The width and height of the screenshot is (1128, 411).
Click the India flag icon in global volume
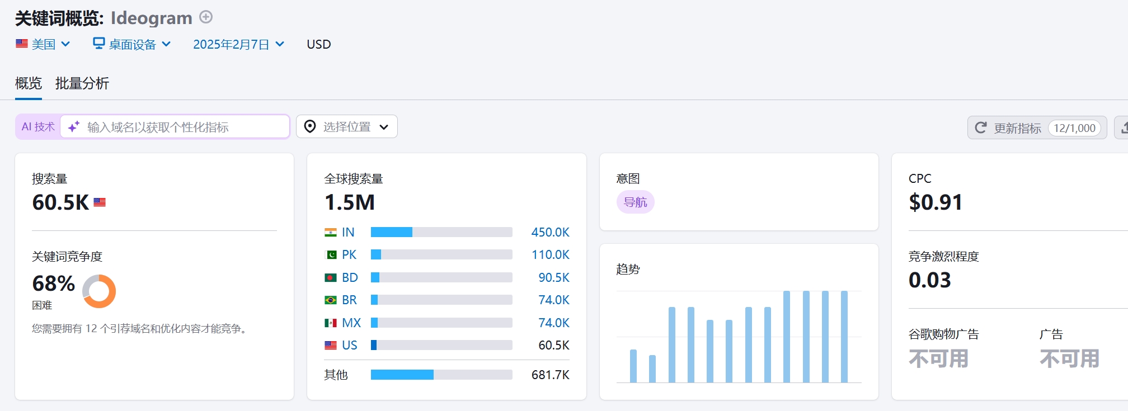pyautogui.click(x=331, y=232)
